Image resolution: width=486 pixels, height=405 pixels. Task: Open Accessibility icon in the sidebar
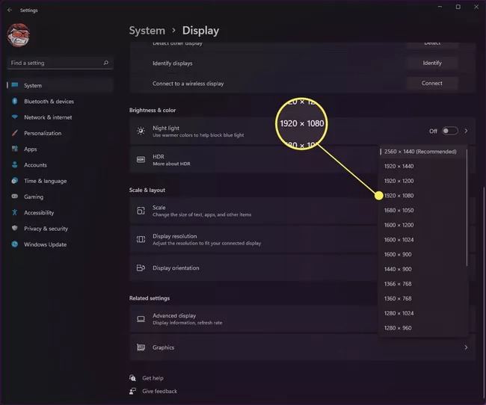click(x=14, y=212)
